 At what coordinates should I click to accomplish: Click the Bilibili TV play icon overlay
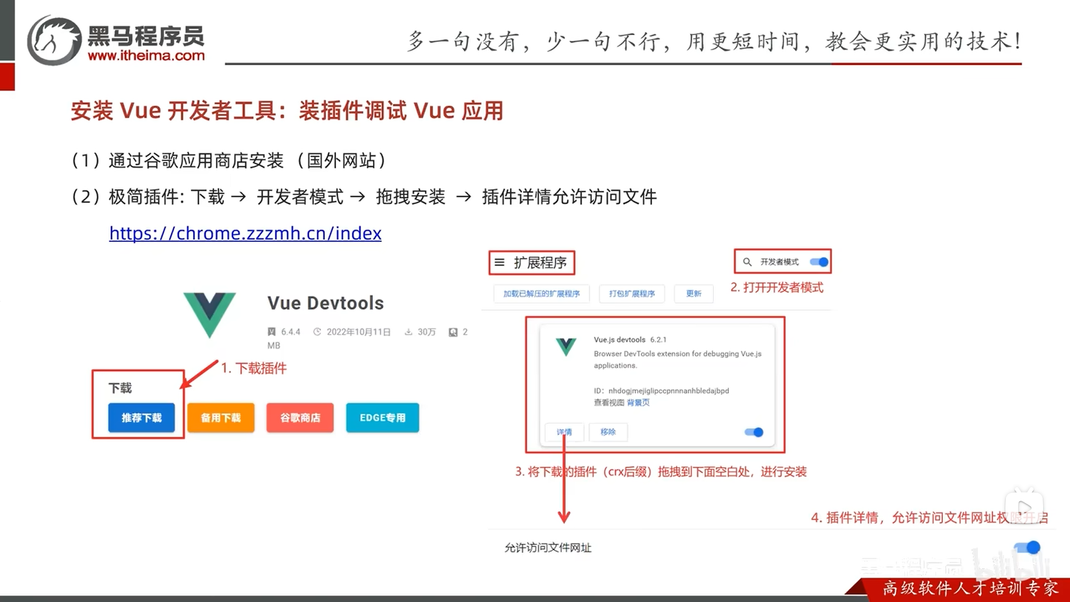[1024, 507]
